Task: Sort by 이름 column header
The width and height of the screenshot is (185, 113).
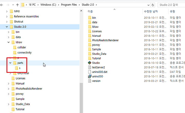Action: pyautogui.click(x=90, y=12)
